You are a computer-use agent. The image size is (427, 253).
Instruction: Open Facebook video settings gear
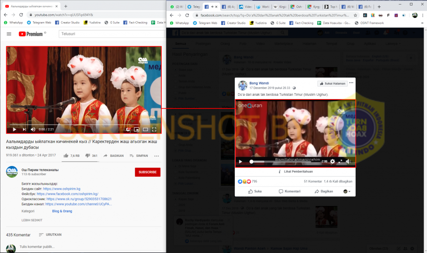pos(332,161)
